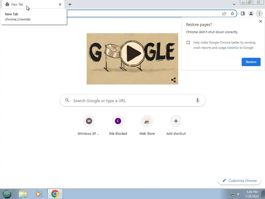This screenshot has width=265, height=199.
Task: Click the magnifier icon in search box
Action: [x=67, y=100]
